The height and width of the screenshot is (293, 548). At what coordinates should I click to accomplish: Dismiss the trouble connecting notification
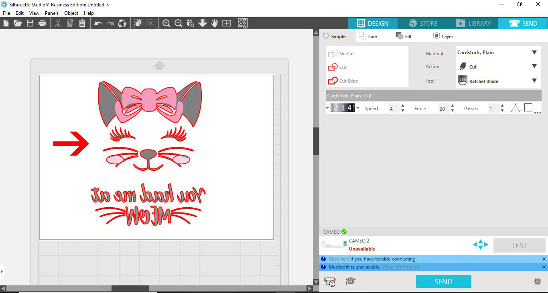coord(544,259)
